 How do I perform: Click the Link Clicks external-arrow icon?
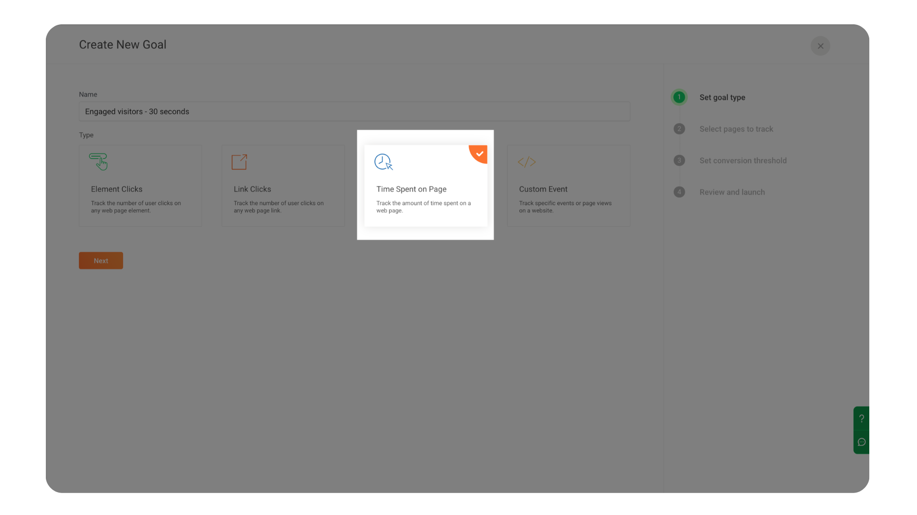coord(239,162)
